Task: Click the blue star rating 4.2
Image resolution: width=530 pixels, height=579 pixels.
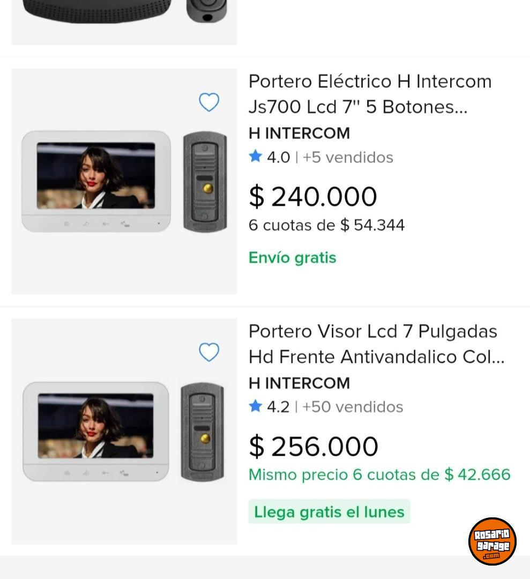Action: 256,406
